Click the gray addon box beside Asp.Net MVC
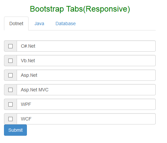167x143 pixels. point(10,90)
